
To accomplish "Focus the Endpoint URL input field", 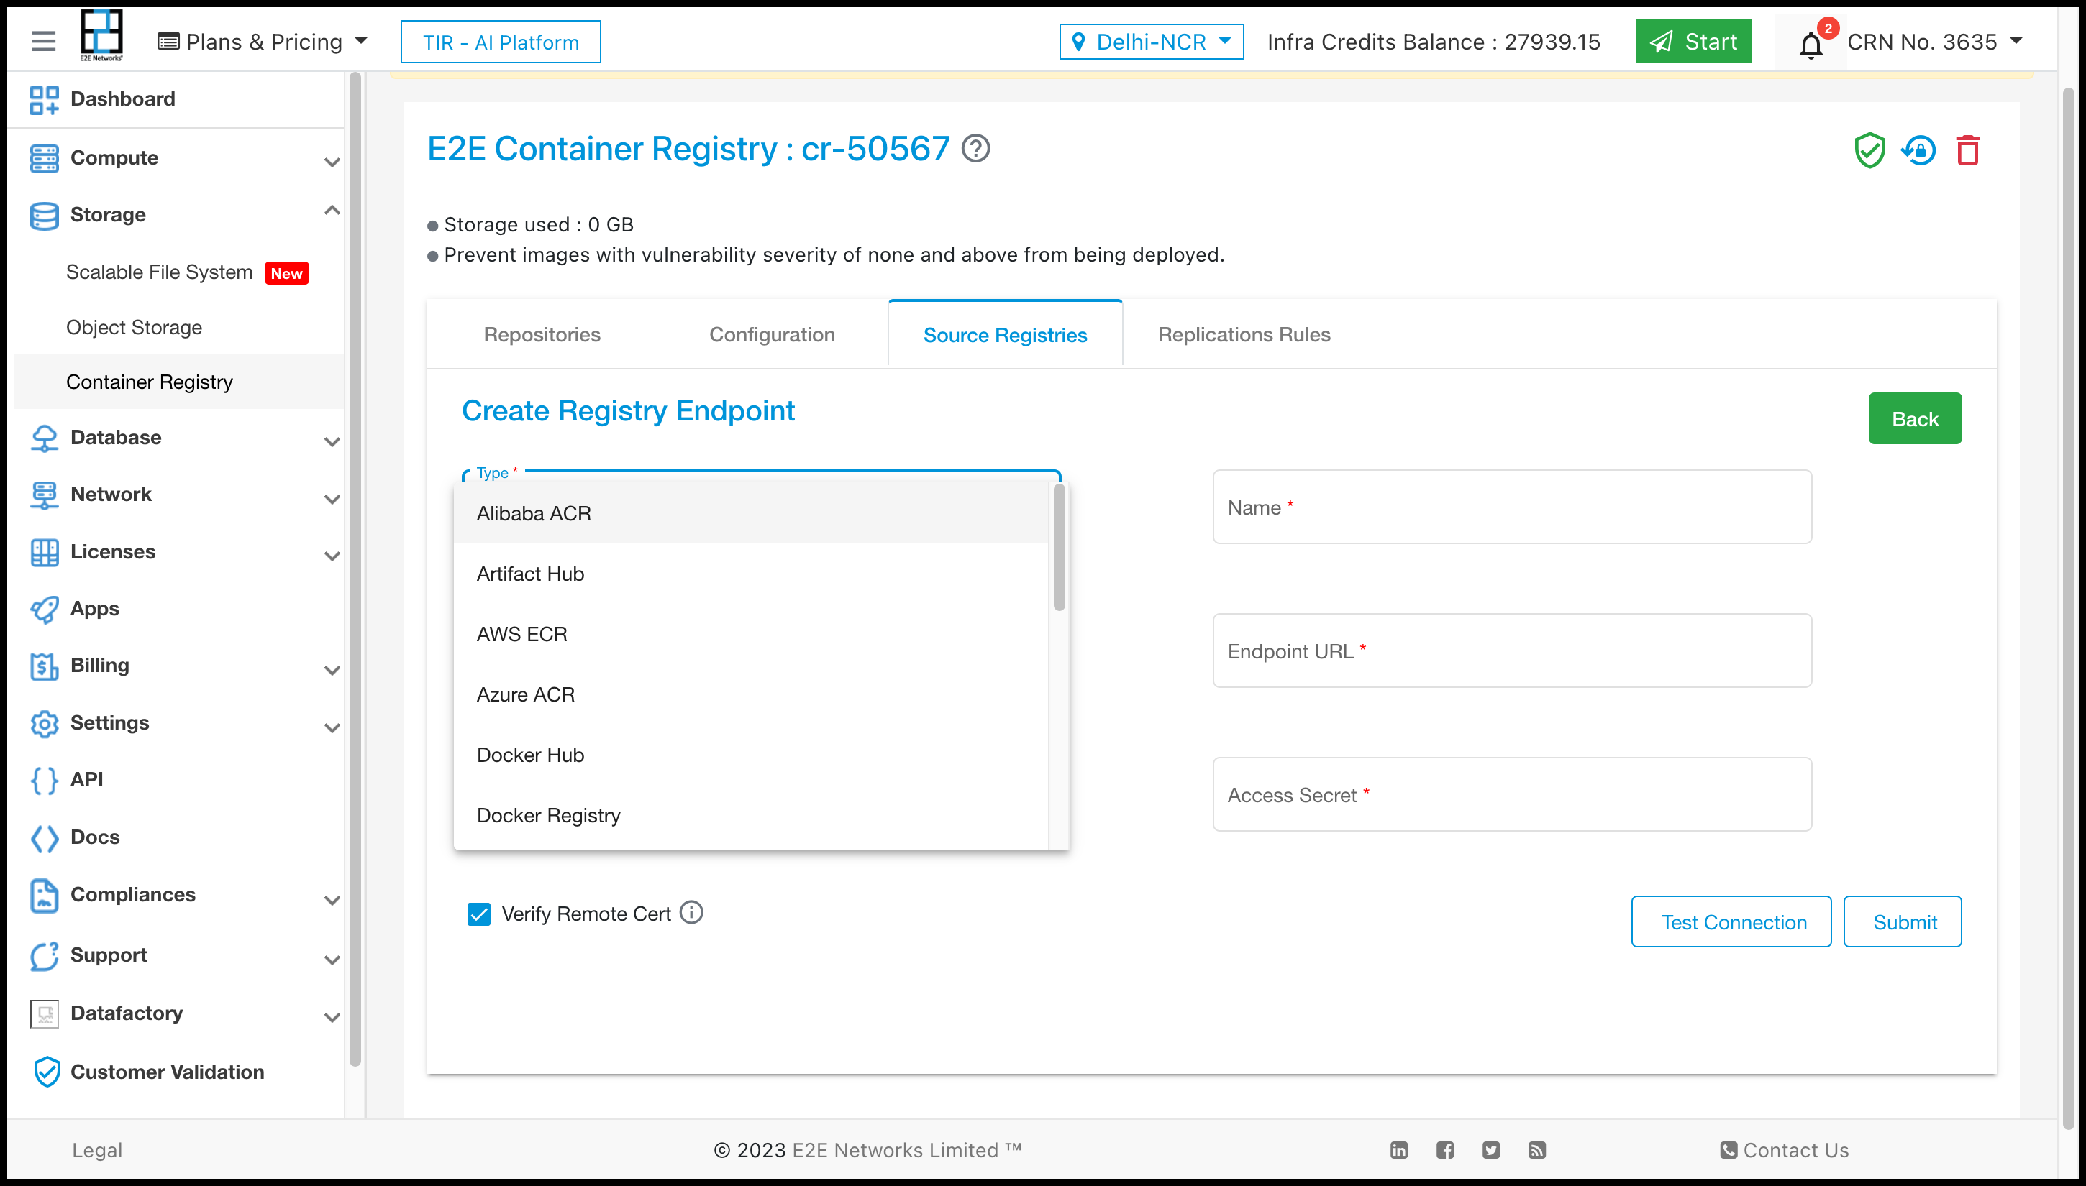I will coord(1512,651).
